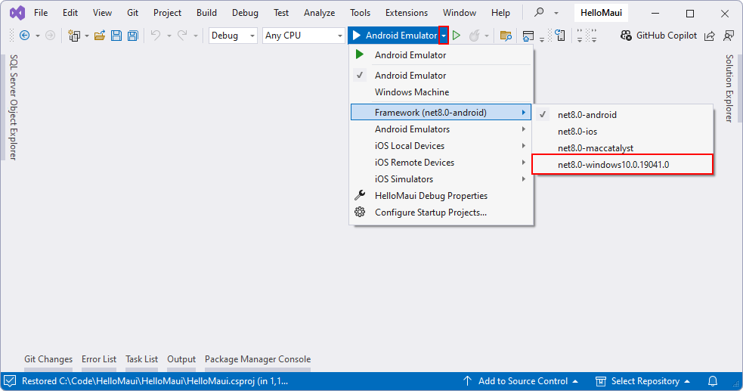Screen dimensions: 743x391
Task: Open notifications bell in the status bar
Action: point(712,381)
